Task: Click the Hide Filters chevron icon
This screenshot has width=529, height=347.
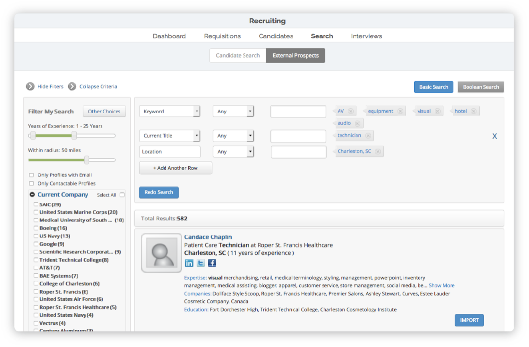Action: 31,86
